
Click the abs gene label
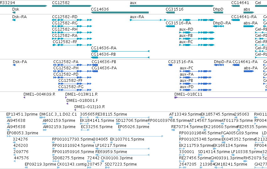tap(247, 9)
